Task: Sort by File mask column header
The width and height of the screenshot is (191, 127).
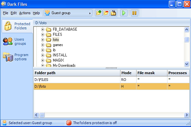Action: coord(152,73)
